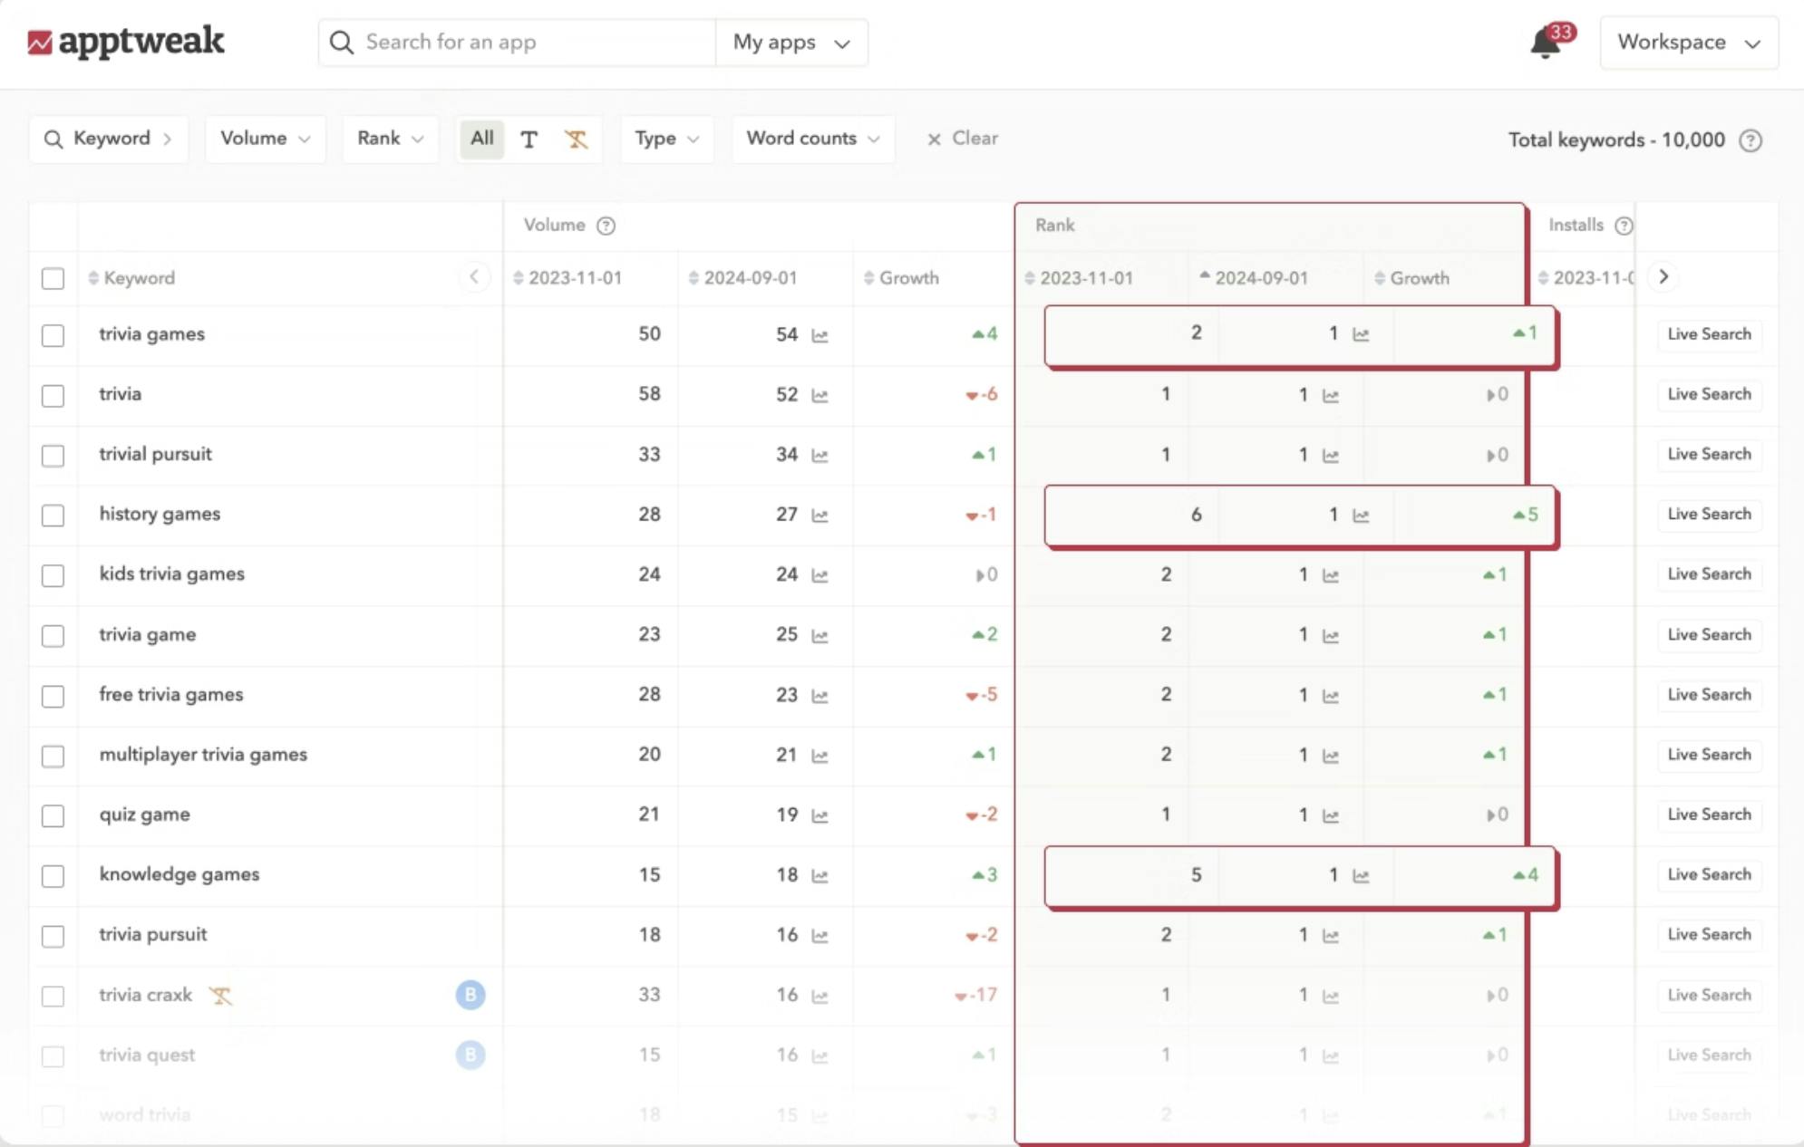
Task: Click the Installs help icon
Action: [1624, 226]
